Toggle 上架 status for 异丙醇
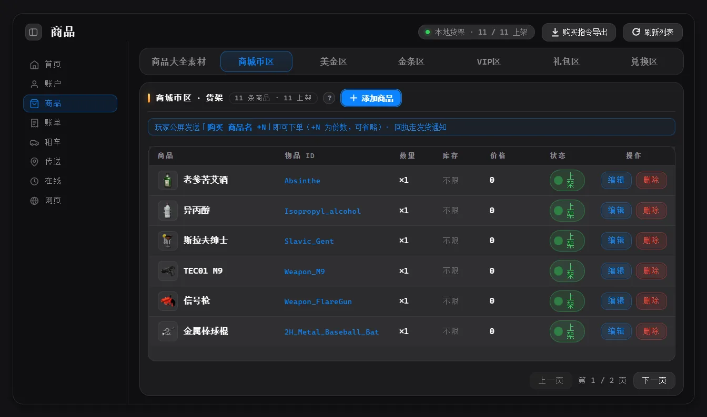Screen dimensions: 707x417 [567, 211]
